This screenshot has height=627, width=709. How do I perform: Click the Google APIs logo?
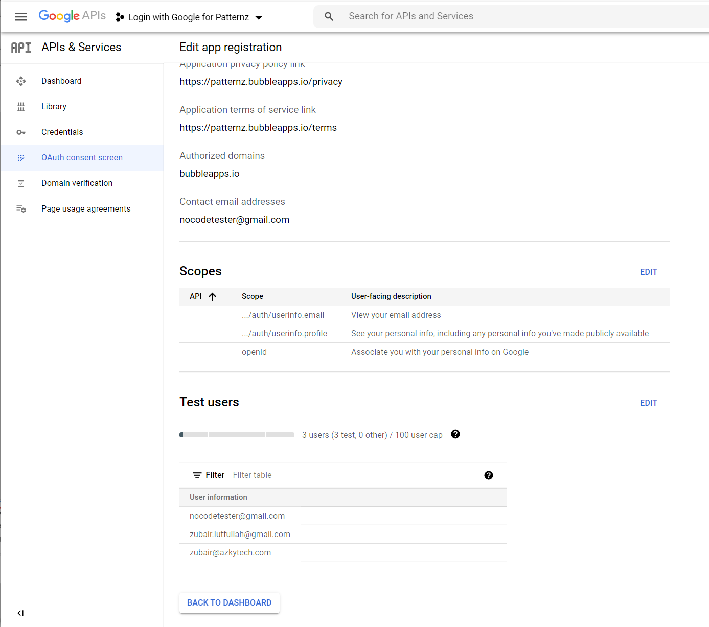coord(72,16)
